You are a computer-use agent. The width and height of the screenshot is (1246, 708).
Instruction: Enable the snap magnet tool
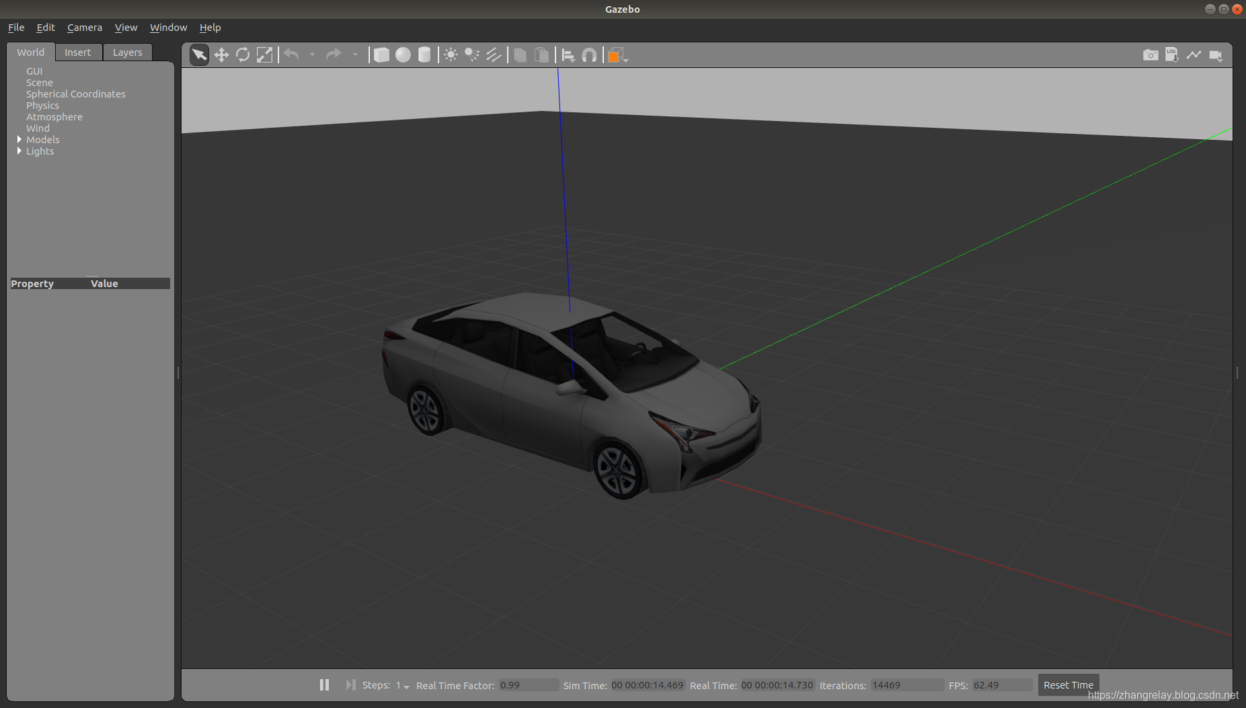click(589, 54)
